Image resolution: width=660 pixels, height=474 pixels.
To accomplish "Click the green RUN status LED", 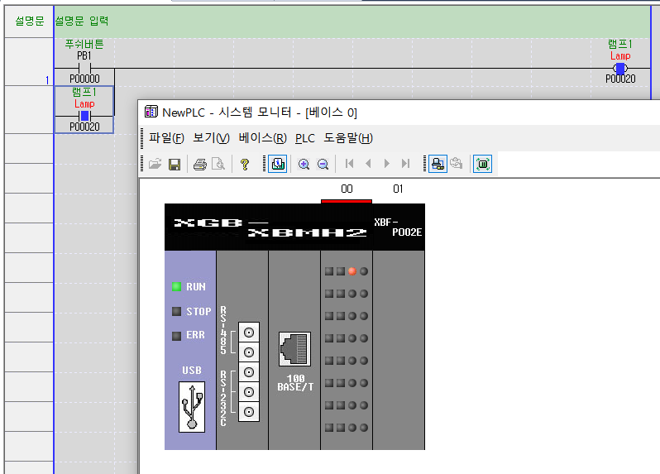I will pyautogui.click(x=176, y=287).
